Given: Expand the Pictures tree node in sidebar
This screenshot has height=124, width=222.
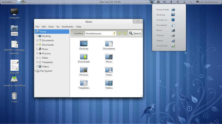Looking at the screenshot, I should (37, 54).
